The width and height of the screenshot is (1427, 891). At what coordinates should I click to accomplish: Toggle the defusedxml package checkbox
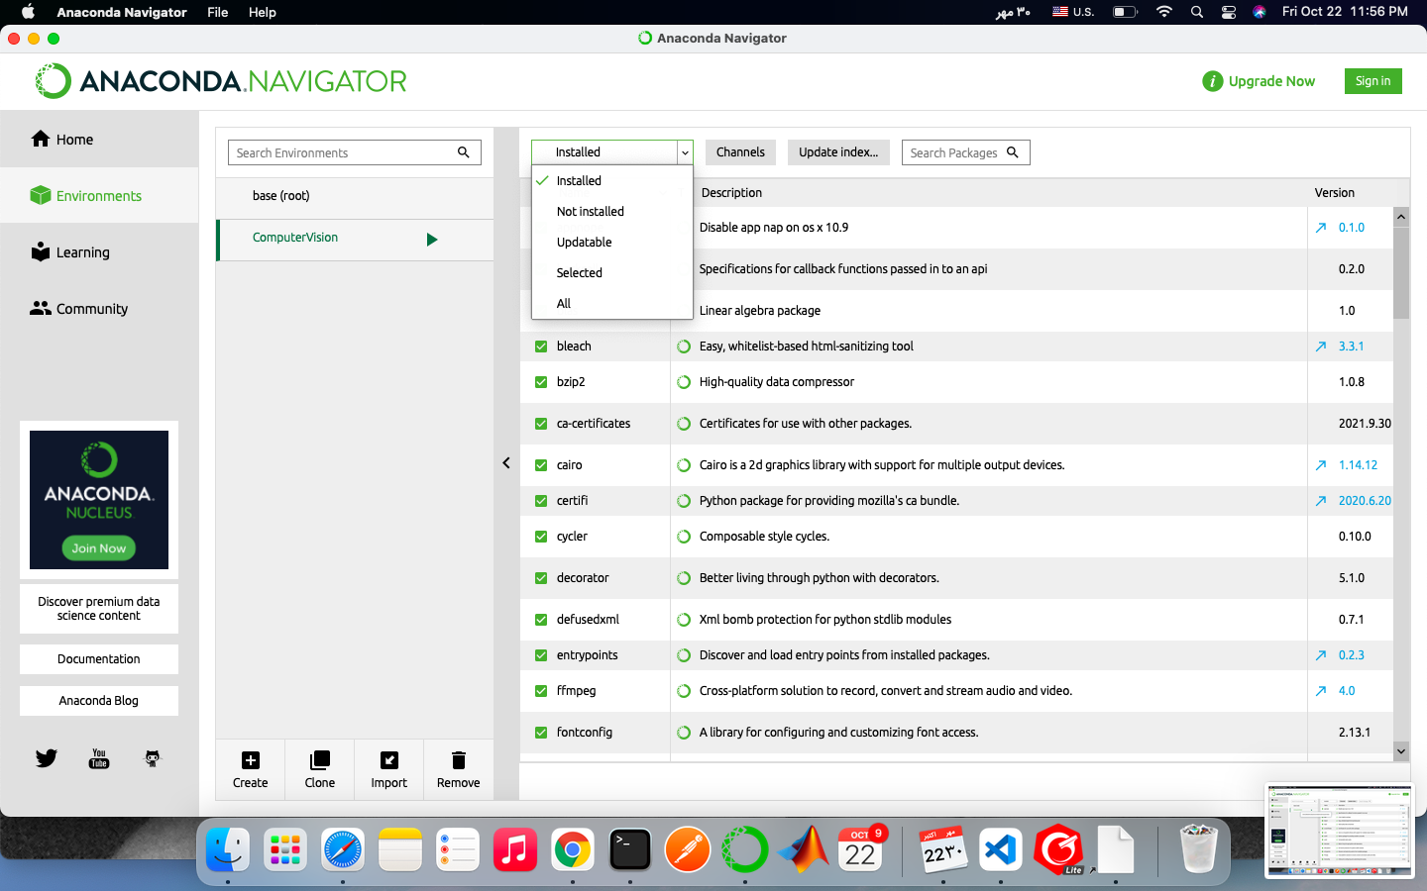tap(541, 620)
